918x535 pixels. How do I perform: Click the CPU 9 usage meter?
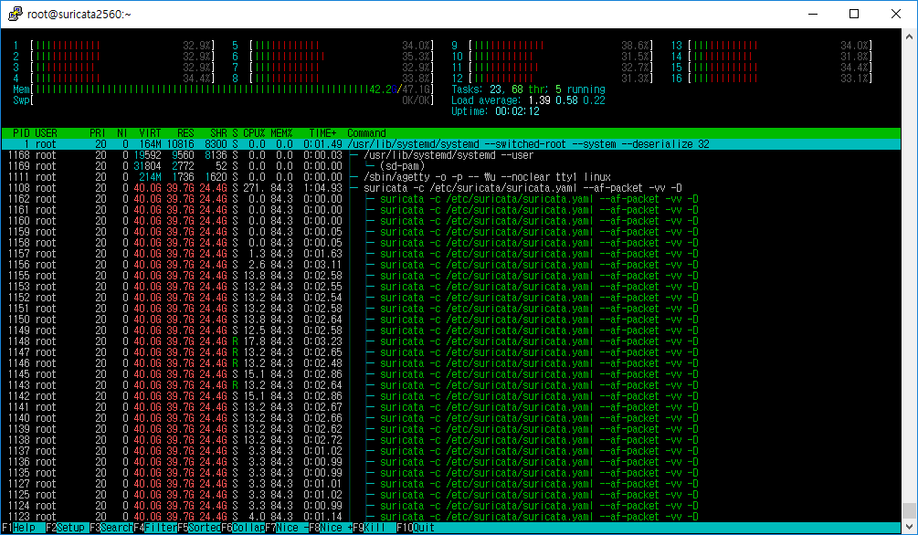tap(552, 46)
